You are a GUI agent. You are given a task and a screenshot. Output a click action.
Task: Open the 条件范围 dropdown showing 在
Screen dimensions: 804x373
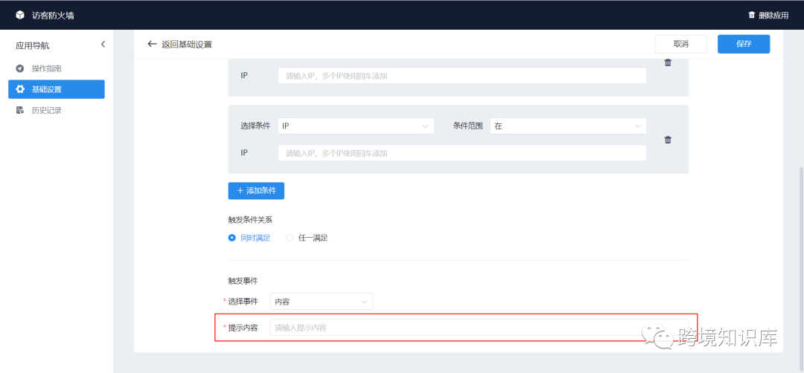click(568, 126)
